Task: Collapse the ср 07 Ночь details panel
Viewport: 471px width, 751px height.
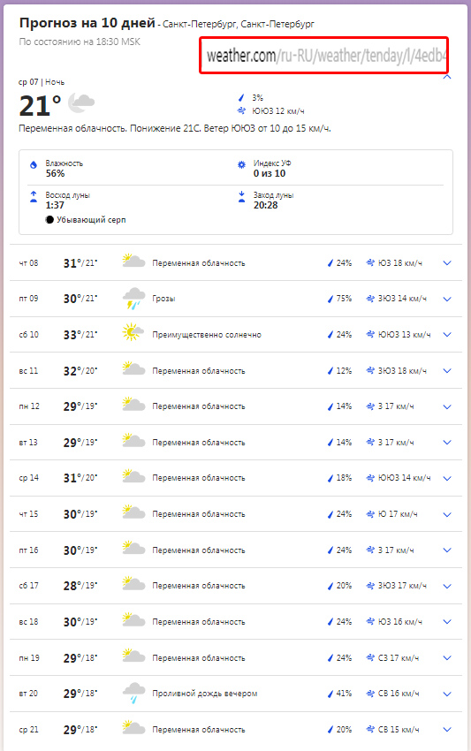Action: [x=447, y=77]
